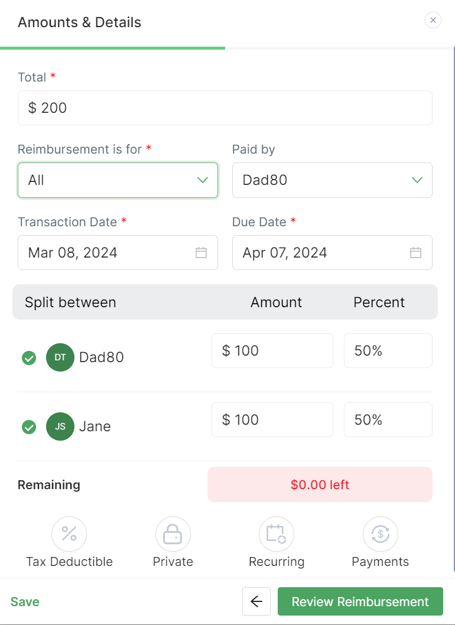This screenshot has height=625, width=455.
Task: Edit Jane's 50% percent field
Action: [x=388, y=420]
